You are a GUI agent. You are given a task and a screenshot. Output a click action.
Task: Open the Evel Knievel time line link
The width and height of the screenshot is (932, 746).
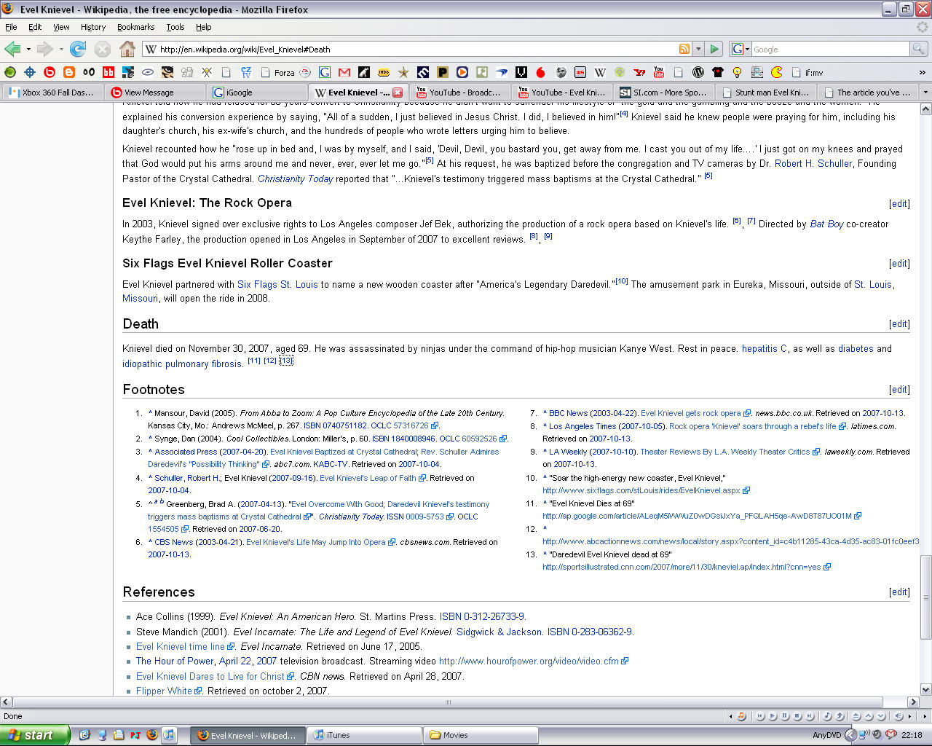pos(181,647)
